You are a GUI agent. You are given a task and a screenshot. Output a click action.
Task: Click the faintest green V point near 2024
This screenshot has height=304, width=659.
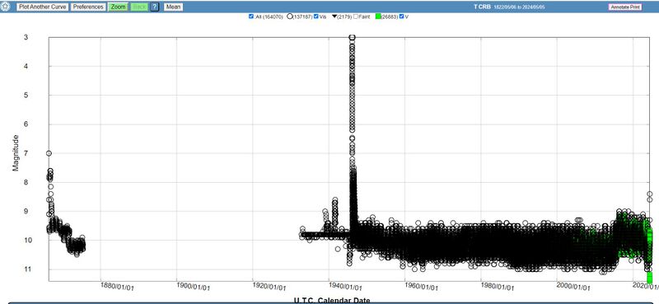(x=649, y=278)
